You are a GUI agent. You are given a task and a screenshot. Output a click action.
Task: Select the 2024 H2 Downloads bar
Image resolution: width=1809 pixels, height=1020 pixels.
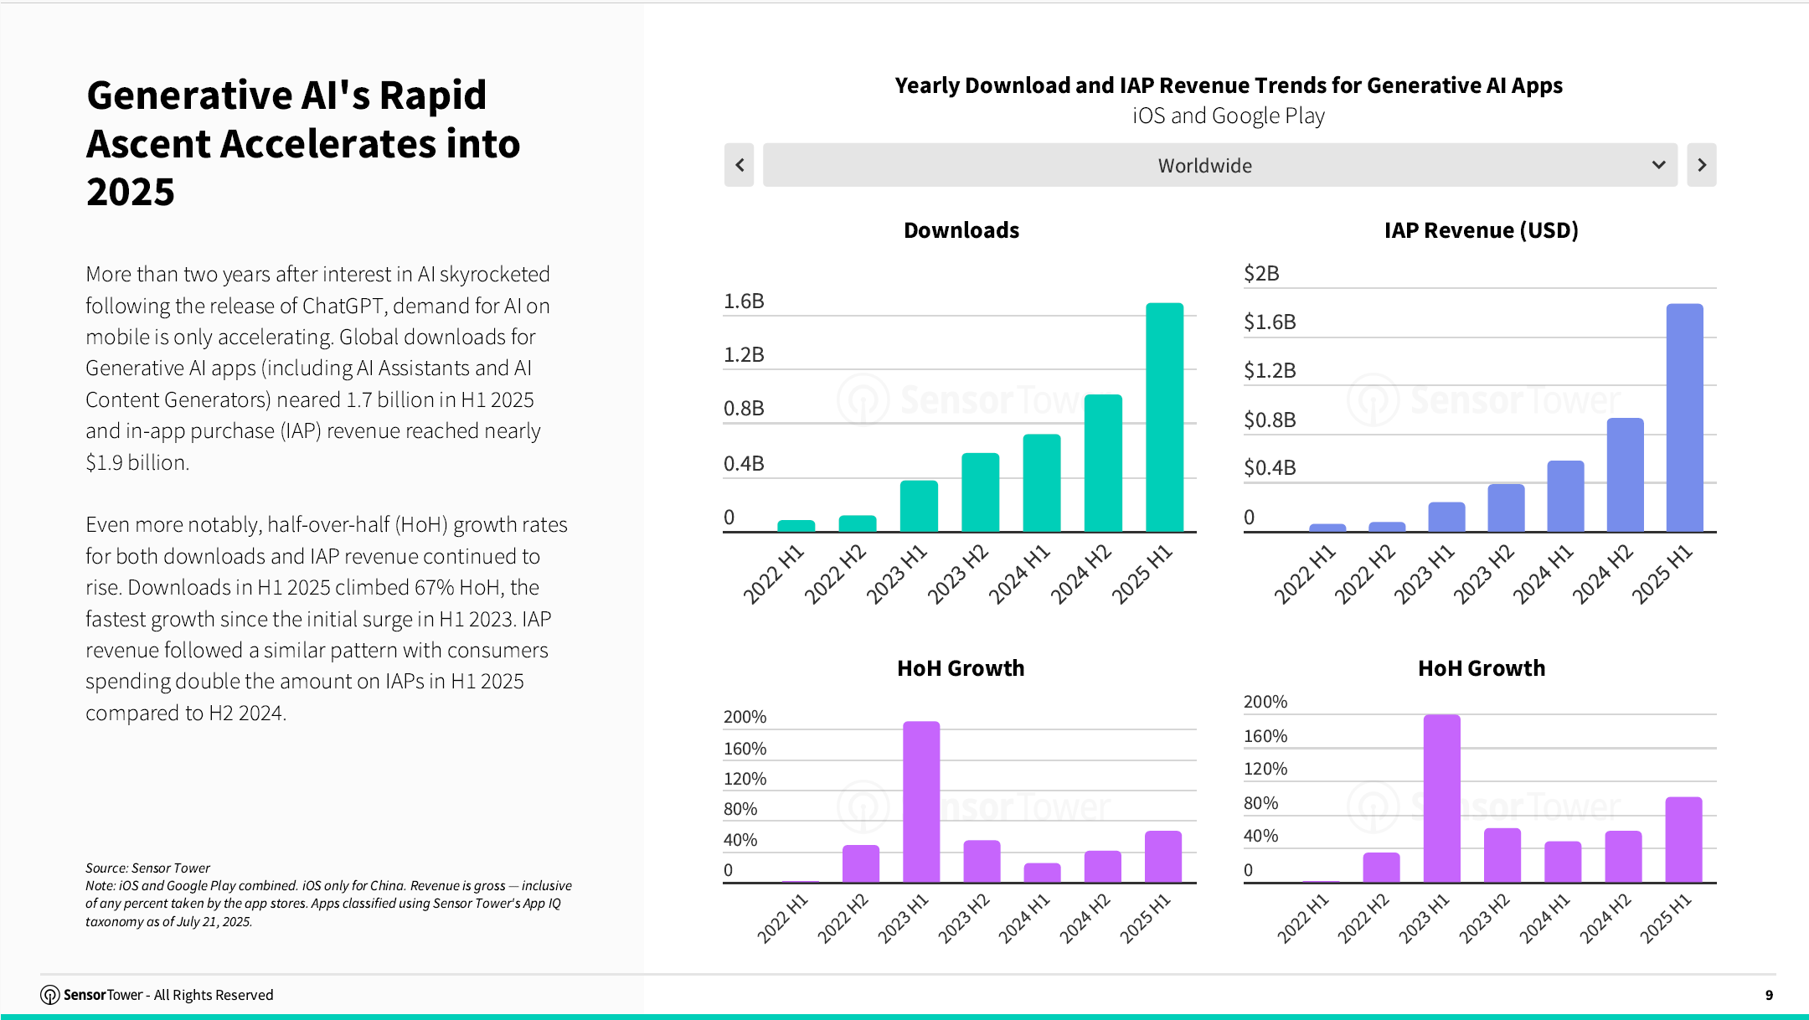1103,463
